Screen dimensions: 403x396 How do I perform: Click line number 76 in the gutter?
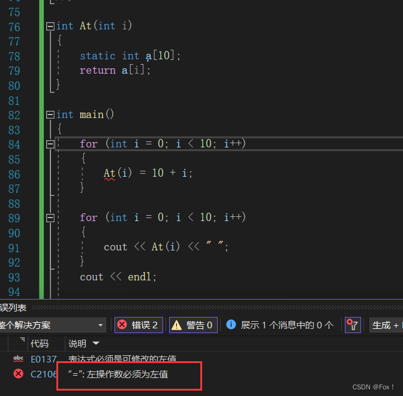pyautogui.click(x=14, y=27)
